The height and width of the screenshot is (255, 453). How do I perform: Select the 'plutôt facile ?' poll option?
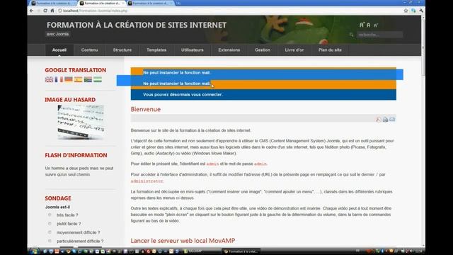pyautogui.click(x=50, y=224)
